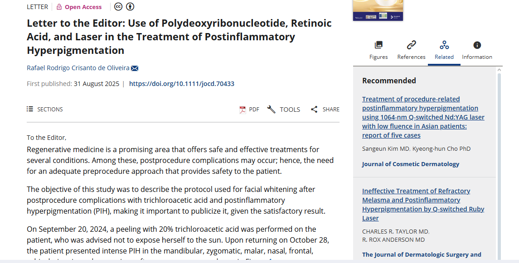
Task: Click the Journal of Cosmetic Dermatology link
Action: click(410, 164)
